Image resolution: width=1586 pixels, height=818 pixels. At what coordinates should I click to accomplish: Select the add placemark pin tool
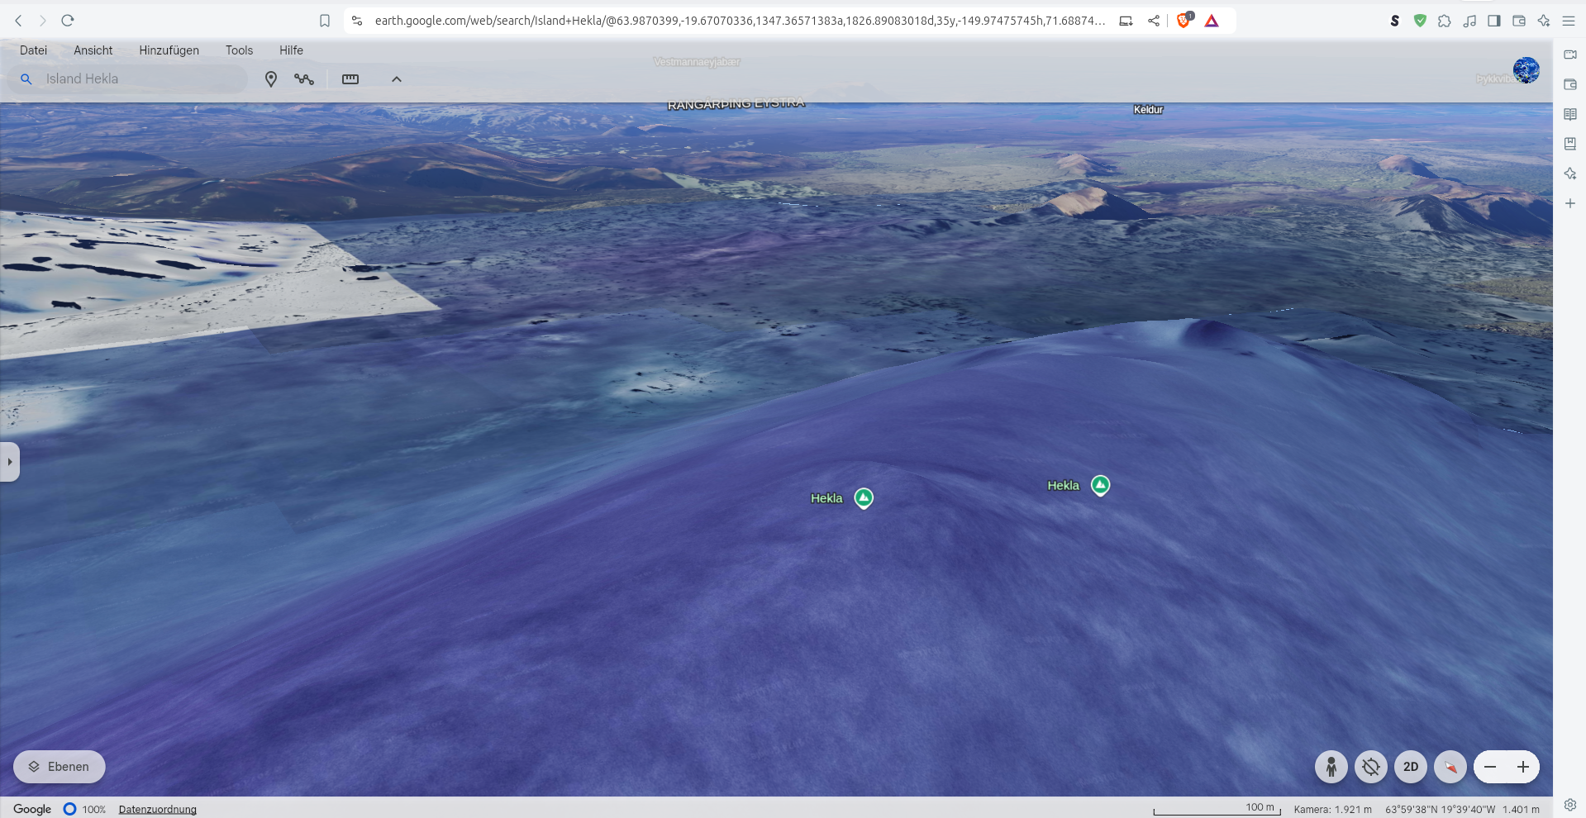point(270,79)
